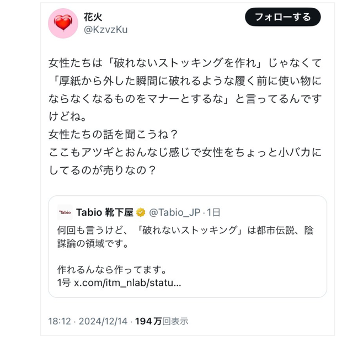
Task: Open the quoted tweet text about 都市伝説
Action: coord(185,236)
